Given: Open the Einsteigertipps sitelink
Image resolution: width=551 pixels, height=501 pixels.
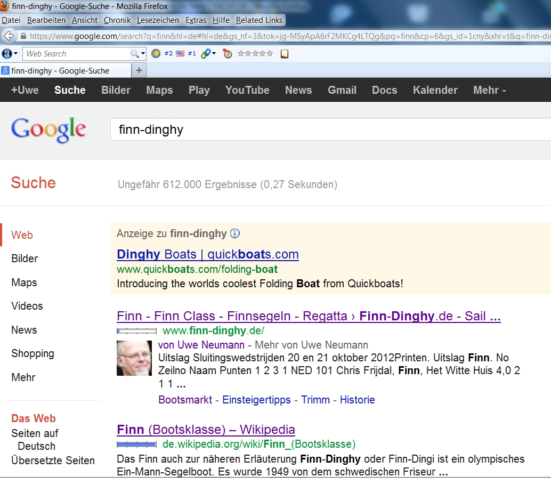Looking at the screenshot, I should point(256,400).
